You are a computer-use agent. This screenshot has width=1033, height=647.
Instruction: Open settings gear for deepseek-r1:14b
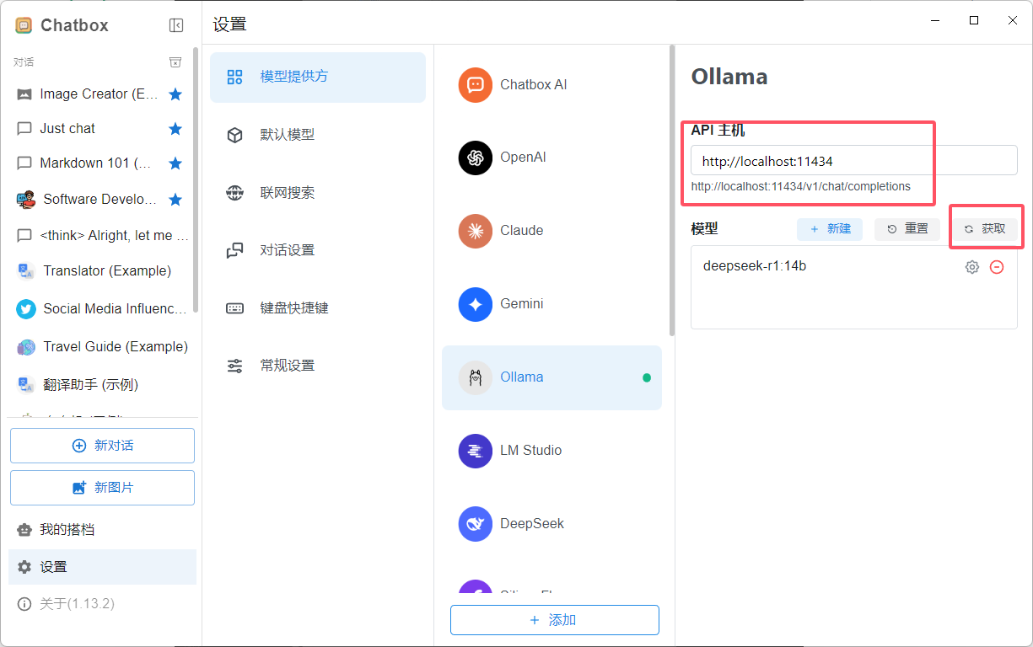click(x=972, y=267)
